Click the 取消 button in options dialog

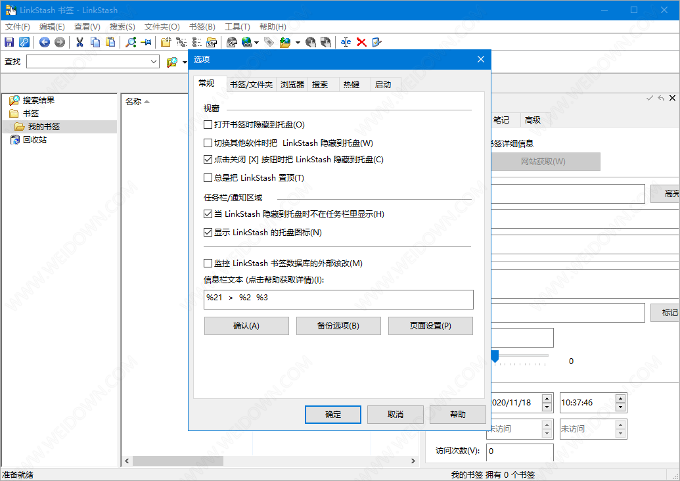point(396,415)
